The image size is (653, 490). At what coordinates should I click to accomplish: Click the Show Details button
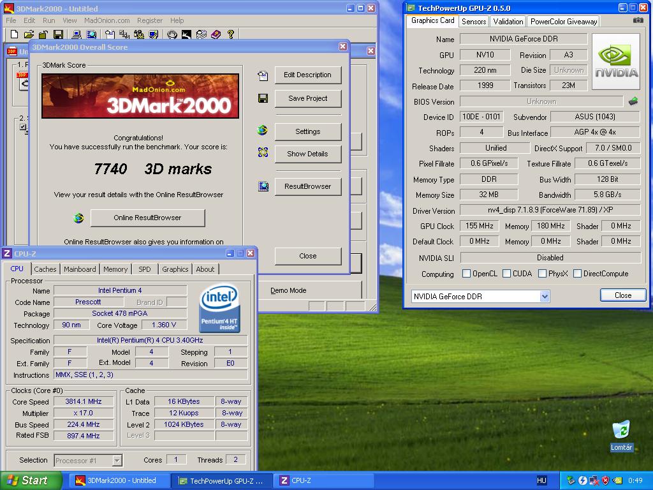[x=308, y=154]
